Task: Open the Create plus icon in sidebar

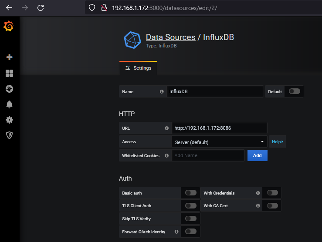Action: [9, 57]
